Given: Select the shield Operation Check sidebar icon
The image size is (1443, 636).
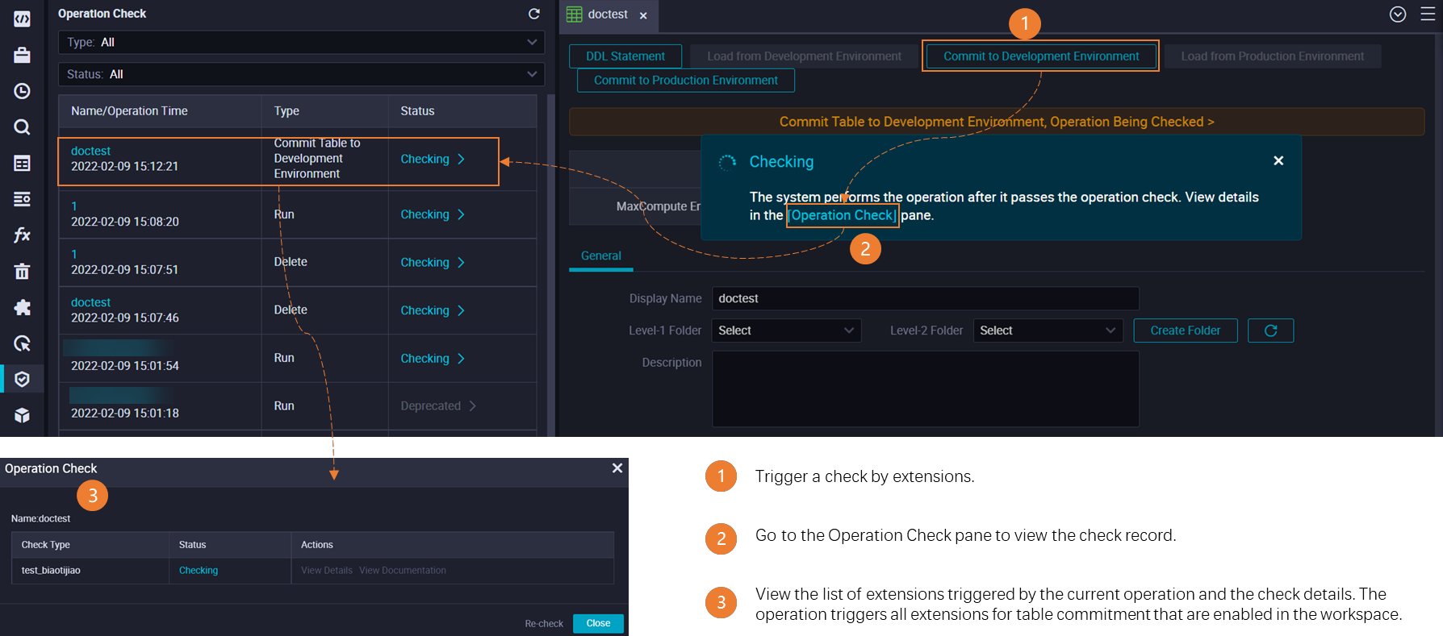Looking at the screenshot, I should tap(22, 379).
